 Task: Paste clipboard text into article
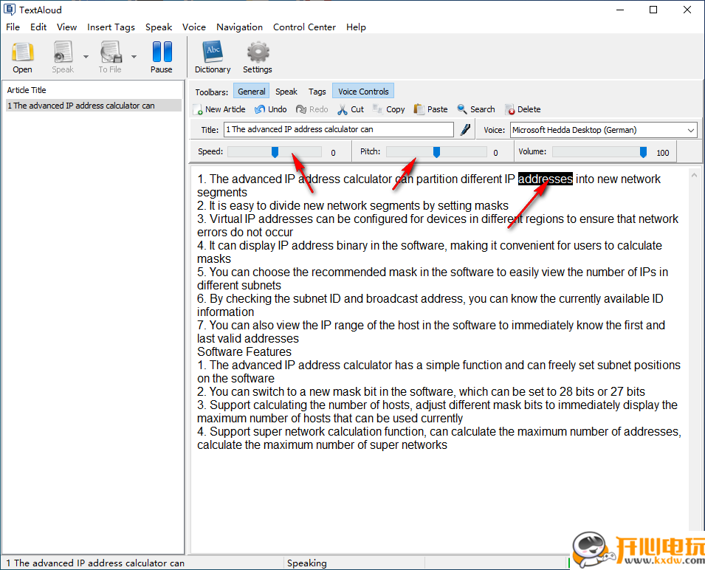[x=430, y=109]
